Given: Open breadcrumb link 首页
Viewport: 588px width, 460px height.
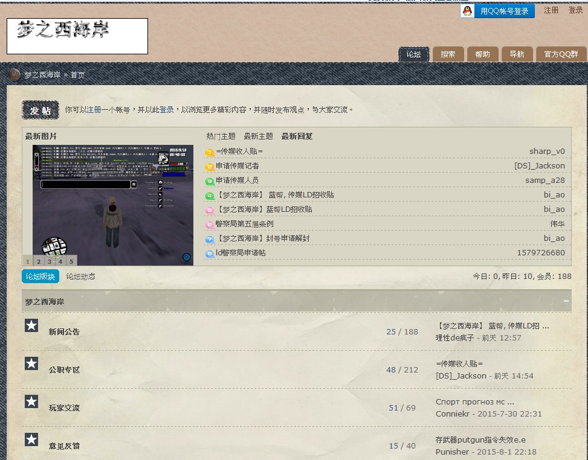Looking at the screenshot, I should [x=77, y=75].
